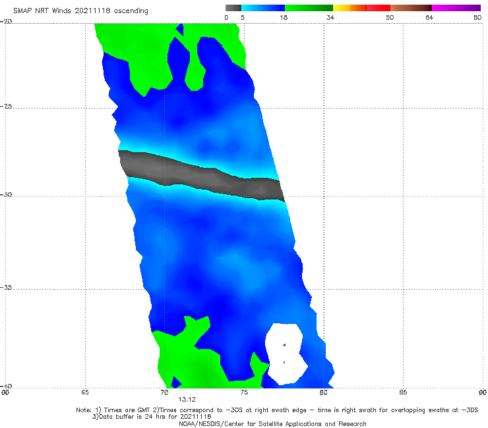The image size is (488, 428).
Task: Select the gray 0-5 segment of colorbar
Action: (x=233, y=8)
